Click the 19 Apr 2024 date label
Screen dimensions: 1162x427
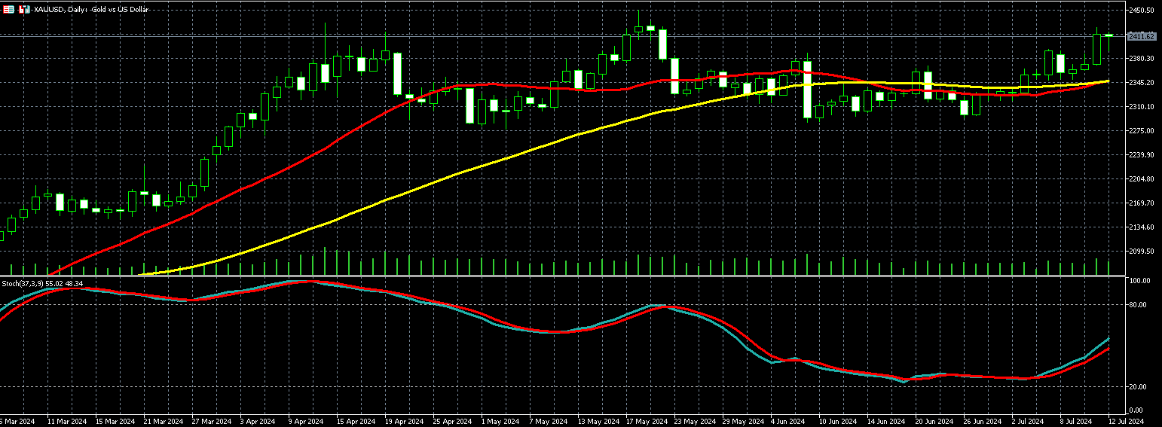[405, 421]
